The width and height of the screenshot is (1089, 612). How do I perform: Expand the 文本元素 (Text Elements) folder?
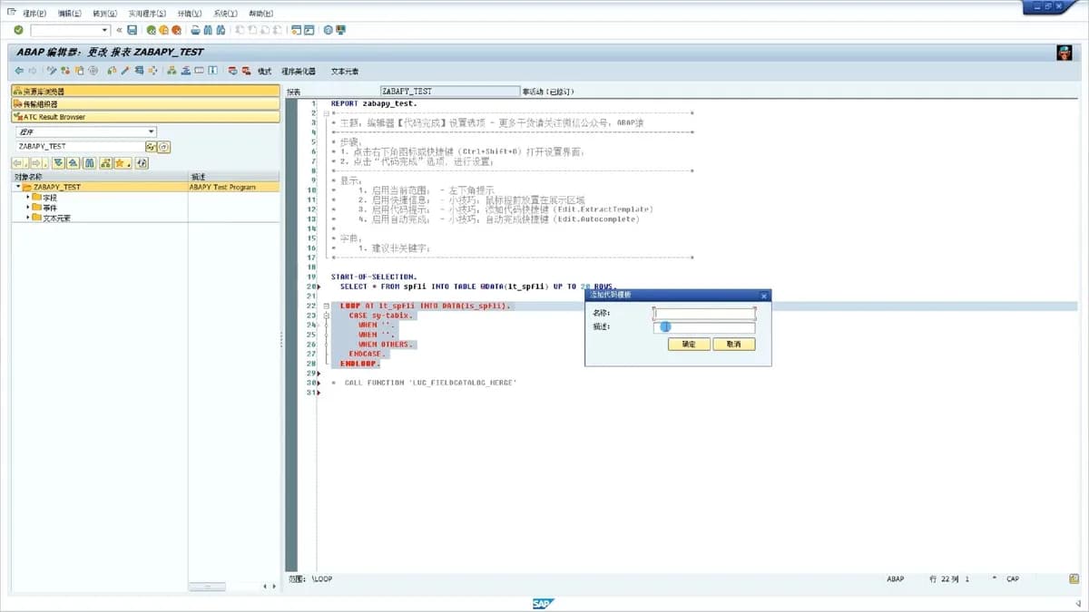click(27, 218)
